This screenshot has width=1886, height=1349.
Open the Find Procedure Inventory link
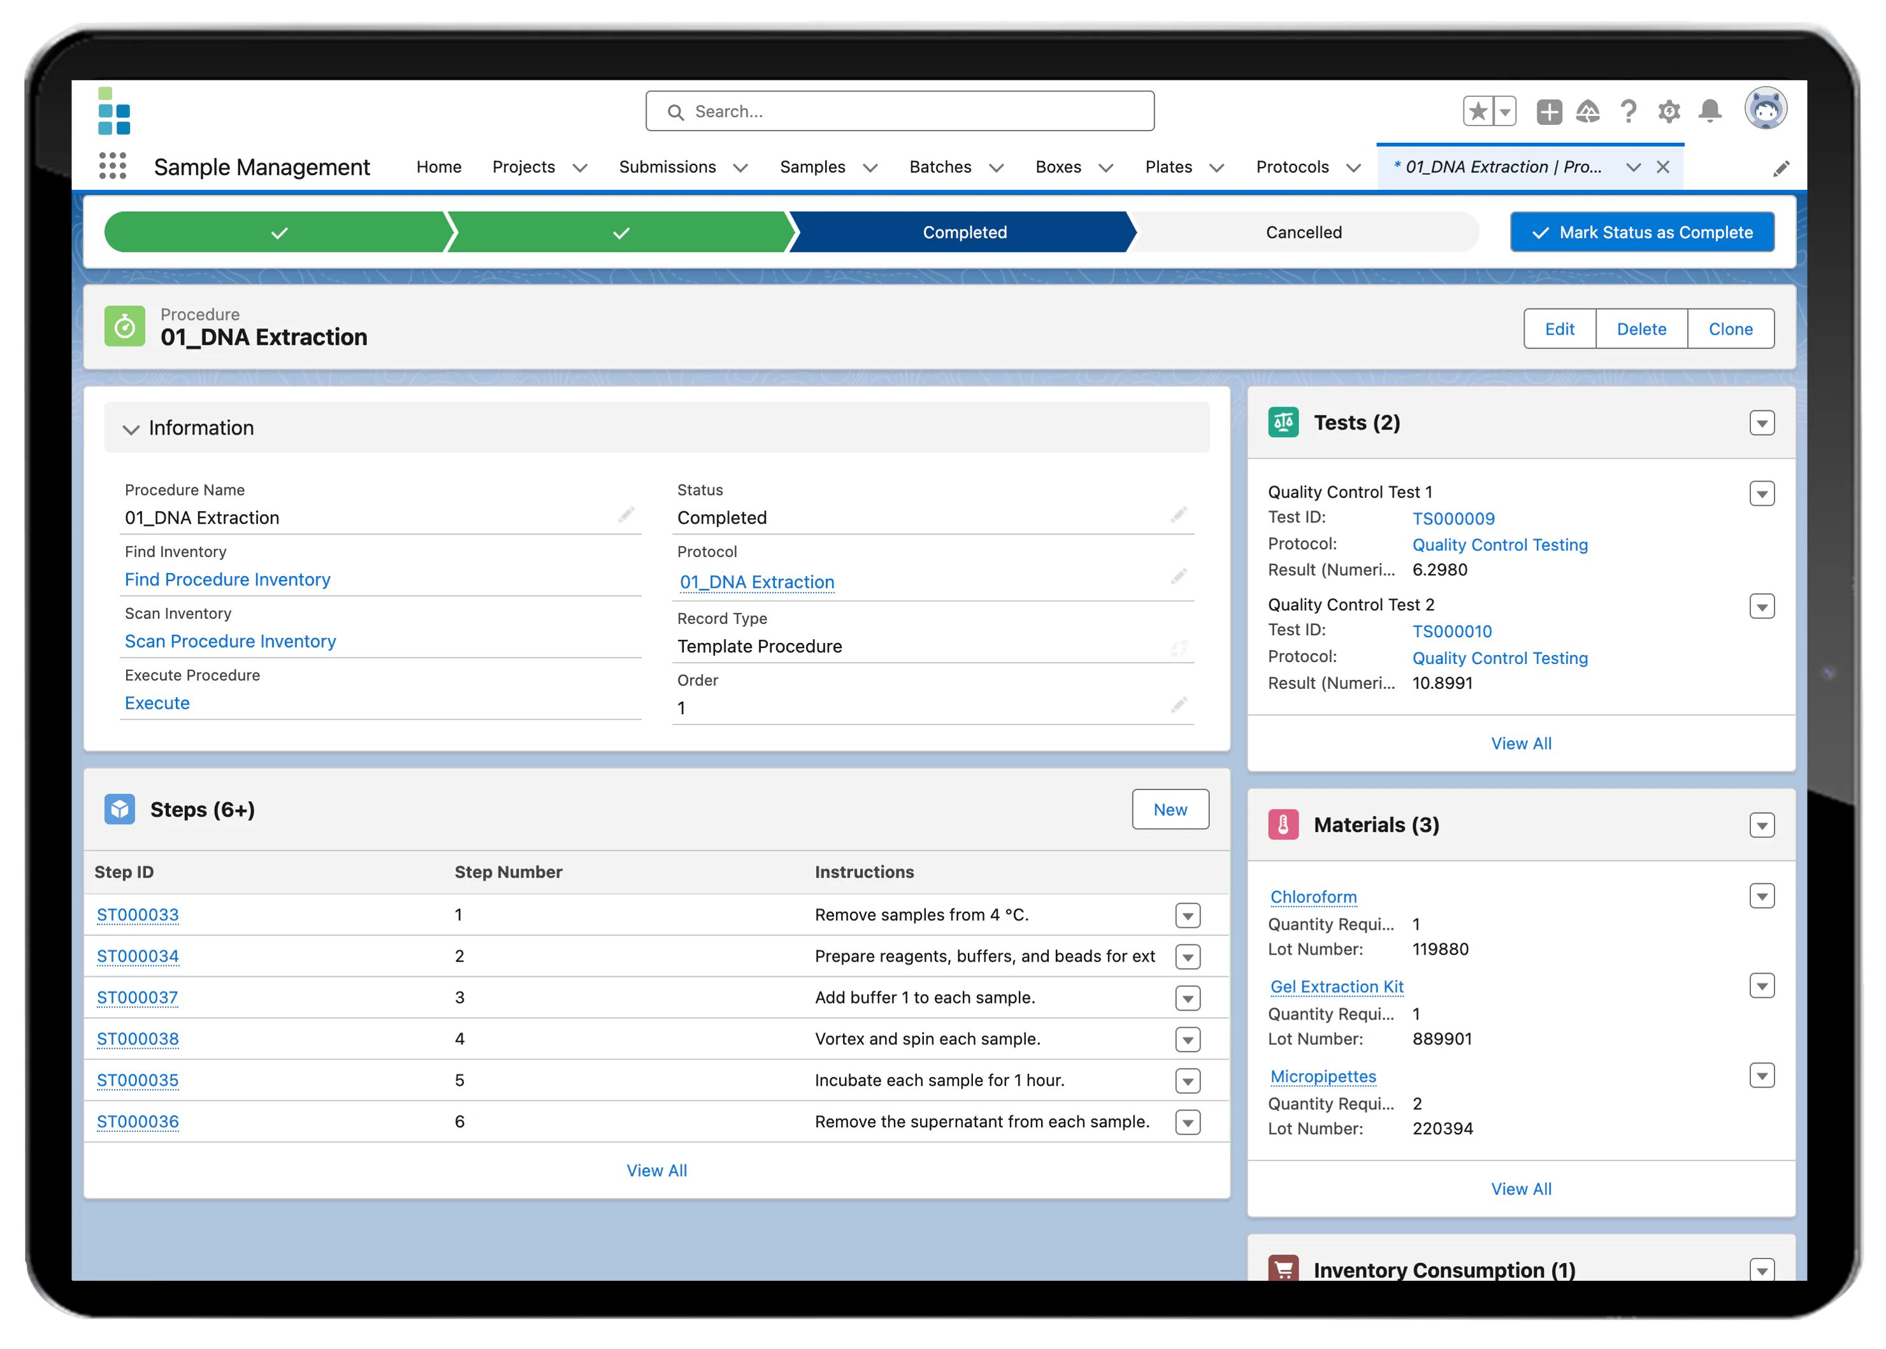tap(227, 580)
